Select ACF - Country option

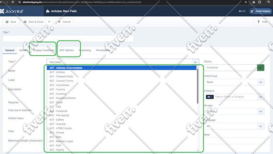coord(122,89)
